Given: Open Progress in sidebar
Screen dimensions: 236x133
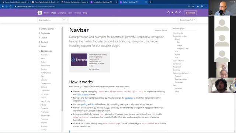Looking at the screenshot, I should click(x=44, y=123).
